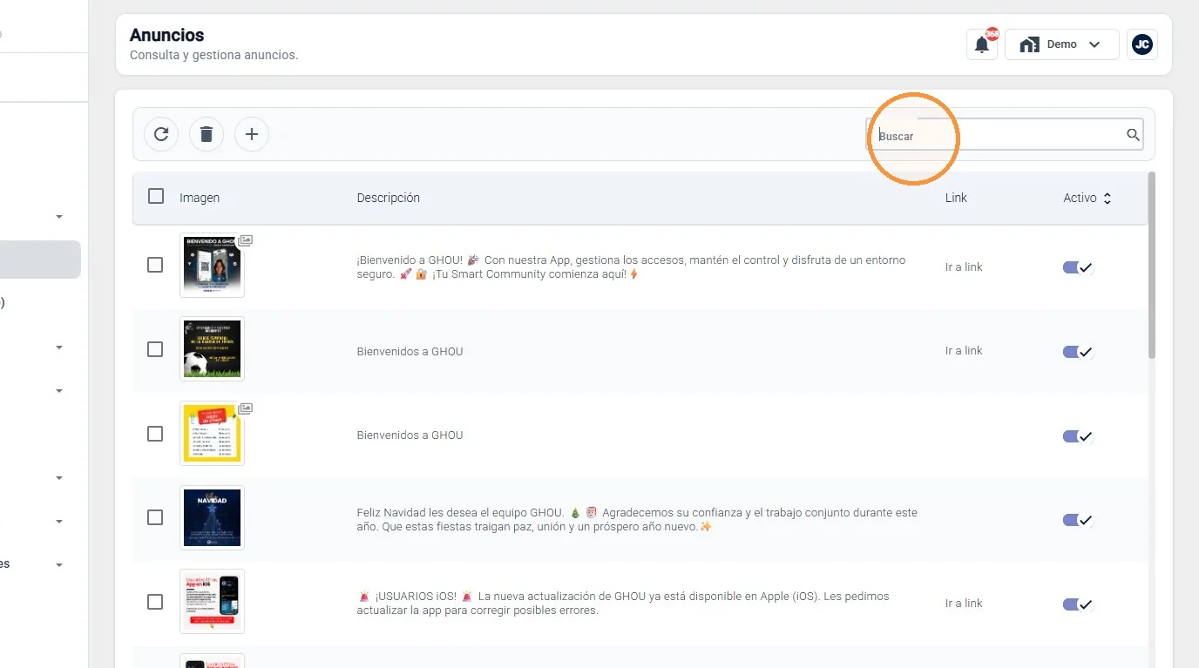The height and width of the screenshot is (668, 1199).
Task: Toggle Activo for USUARIOS iOS announcement
Action: (1078, 604)
